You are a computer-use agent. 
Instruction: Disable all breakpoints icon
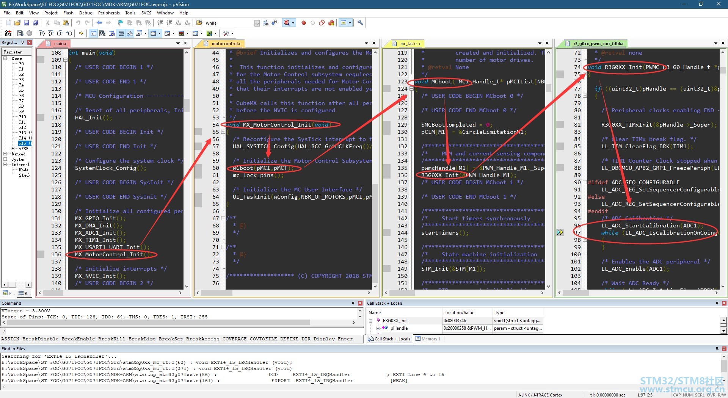(x=322, y=23)
